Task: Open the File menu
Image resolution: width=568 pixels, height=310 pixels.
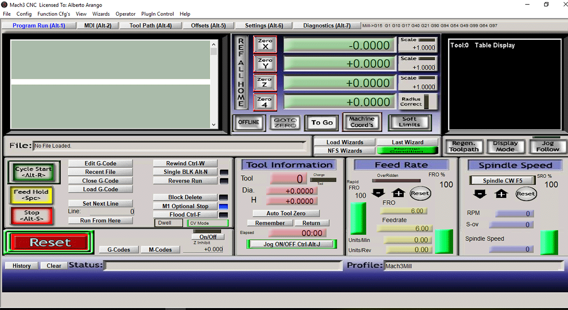Action: pyautogui.click(x=7, y=14)
